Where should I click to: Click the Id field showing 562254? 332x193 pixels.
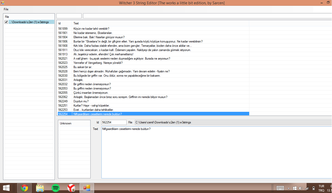click(114, 122)
